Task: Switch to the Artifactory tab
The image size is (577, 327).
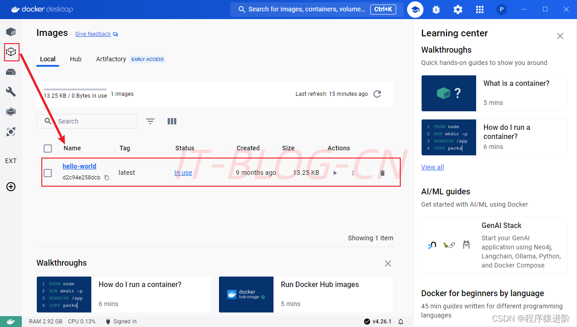Action: [111, 59]
